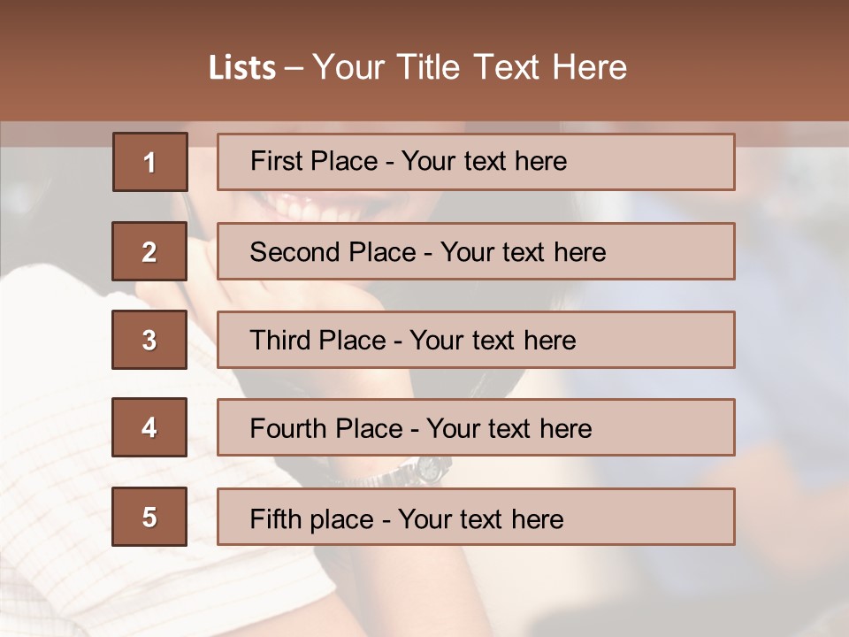Select the 'First Place' text box

click(x=476, y=162)
